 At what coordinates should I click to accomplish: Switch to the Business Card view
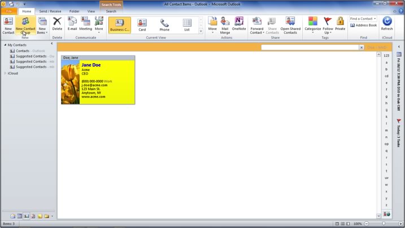pyautogui.click(x=120, y=25)
